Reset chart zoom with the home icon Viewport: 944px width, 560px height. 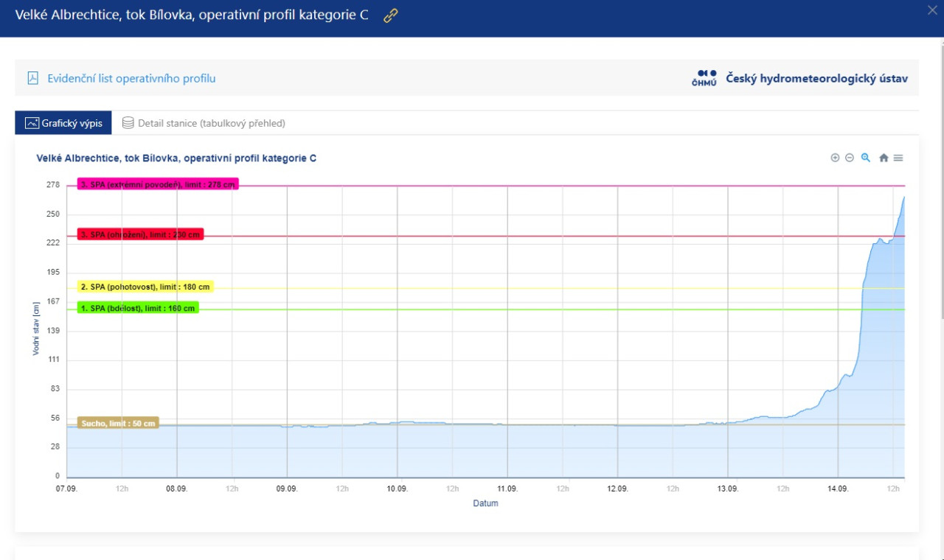(884, 158)
